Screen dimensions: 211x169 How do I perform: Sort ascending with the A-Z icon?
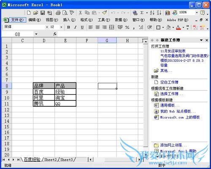tap(152, 13)
